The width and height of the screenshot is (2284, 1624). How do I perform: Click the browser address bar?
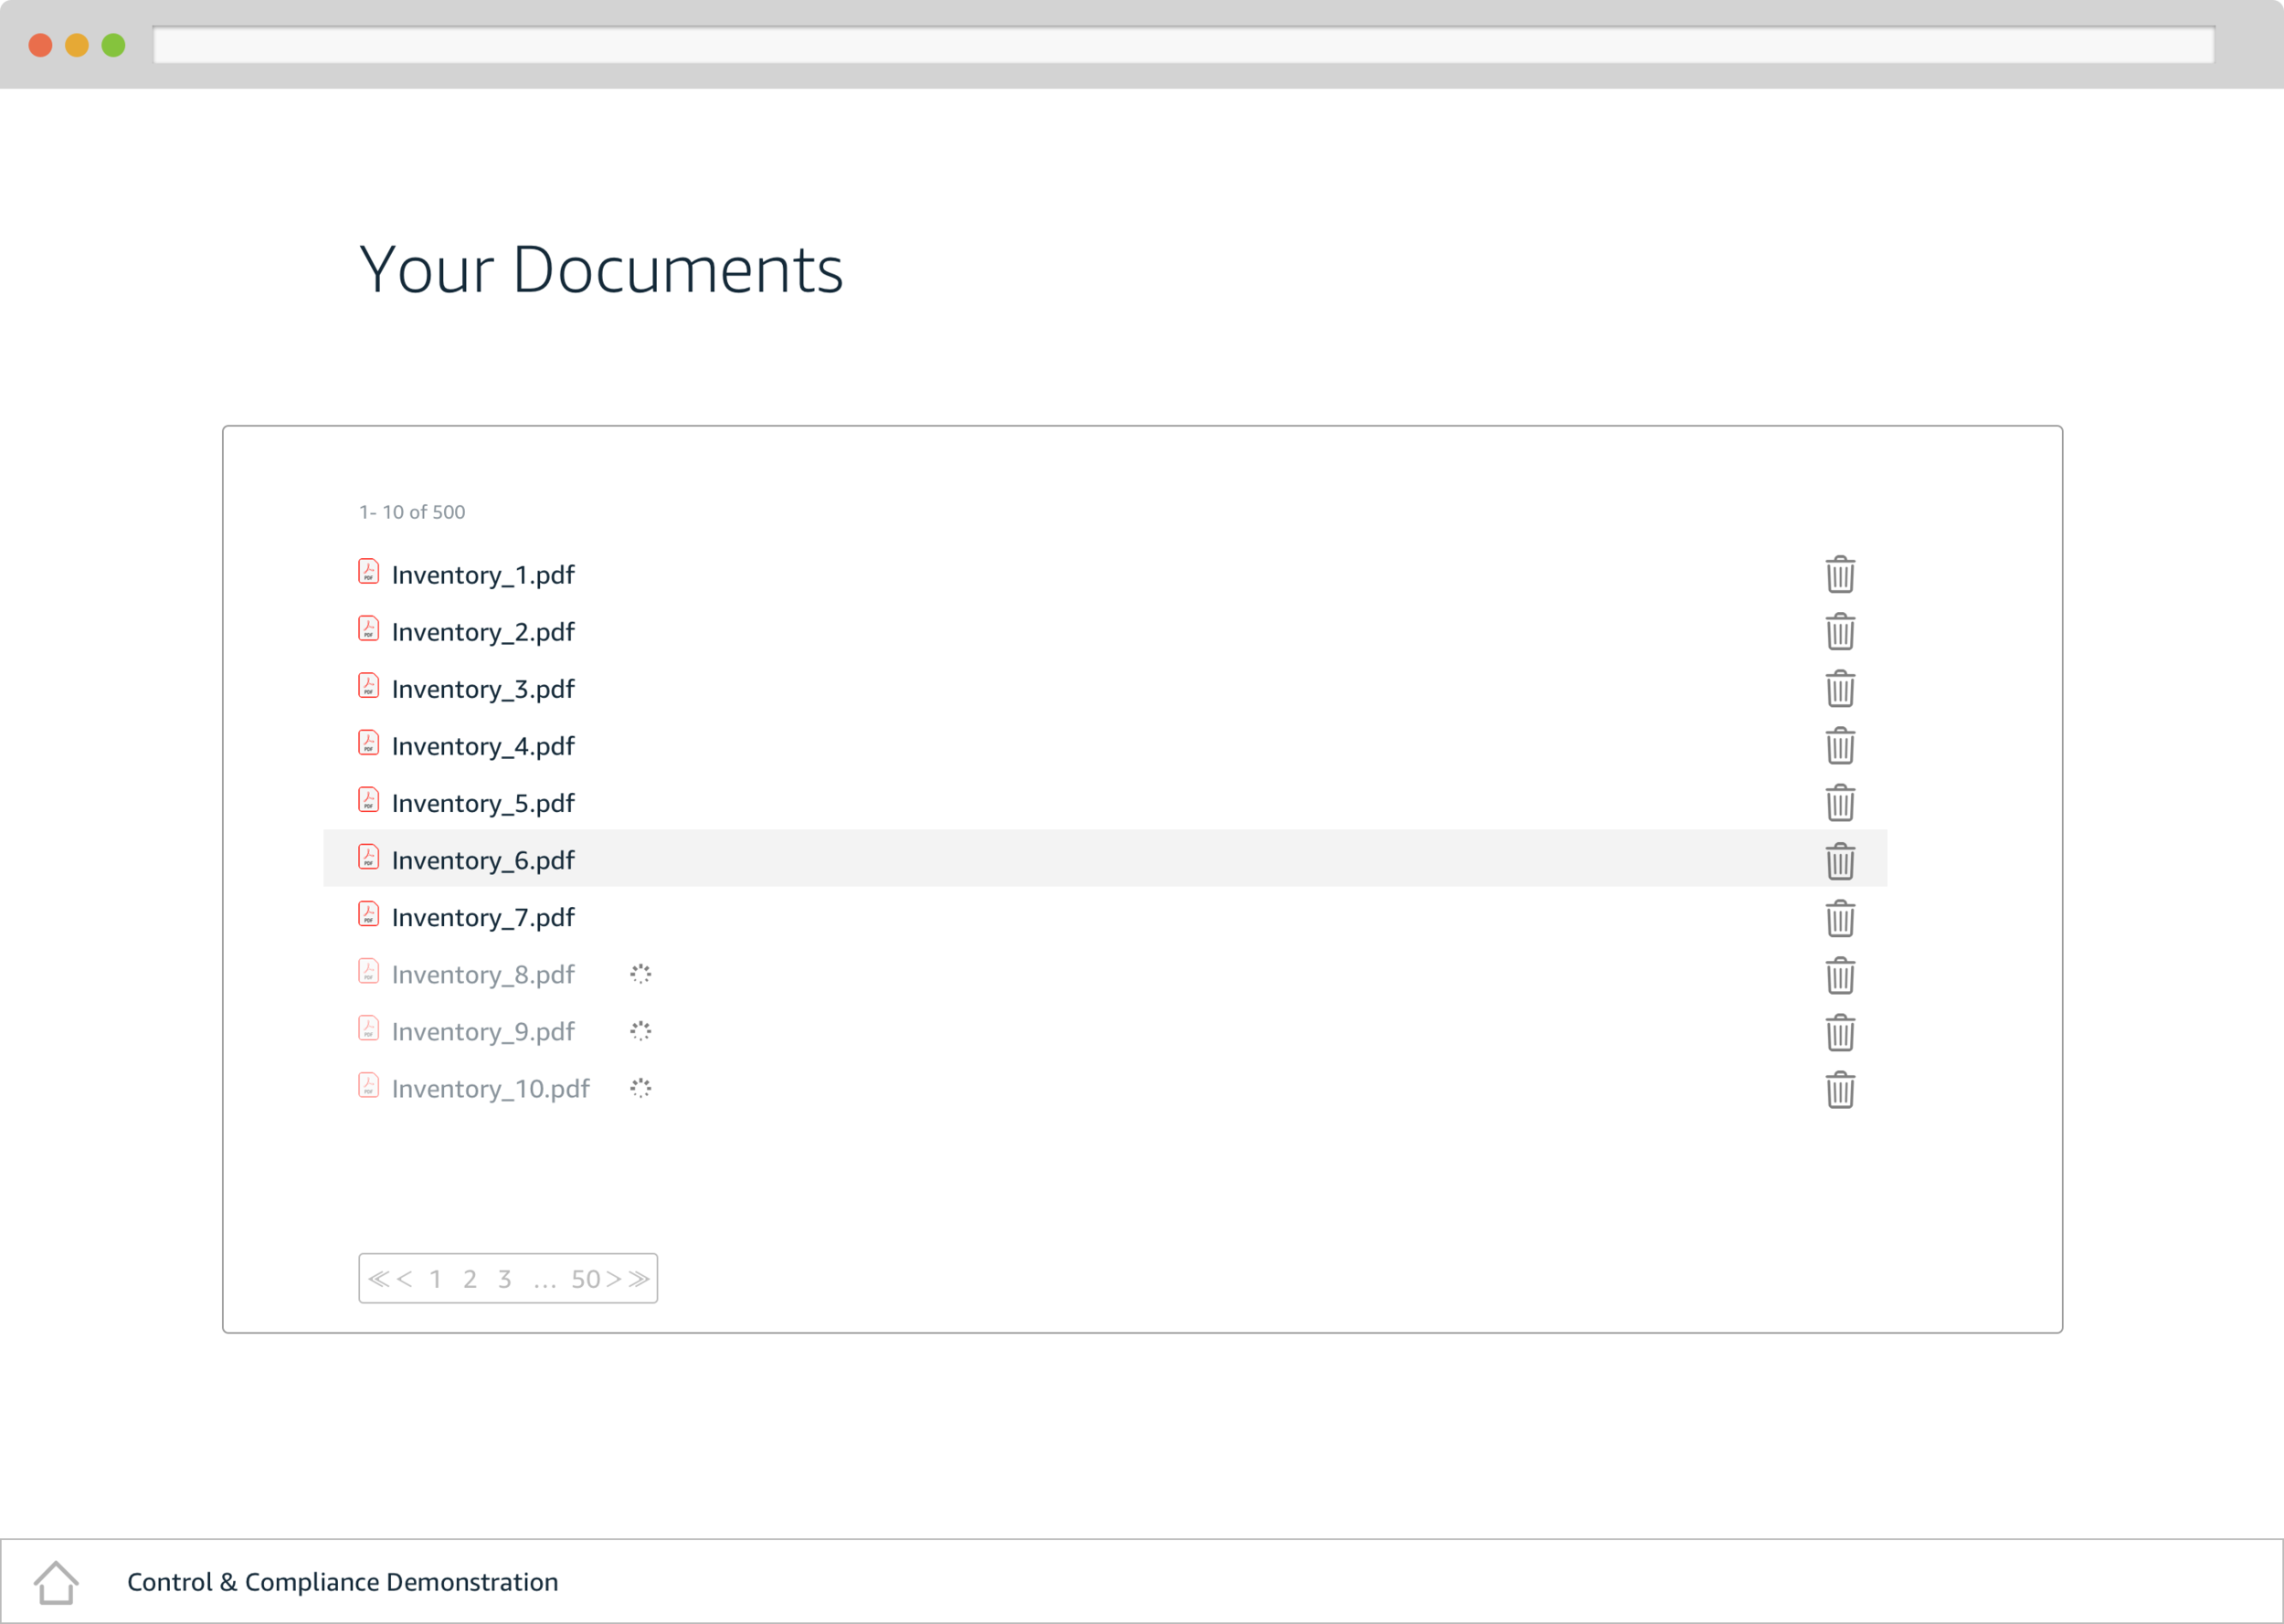1183,45
